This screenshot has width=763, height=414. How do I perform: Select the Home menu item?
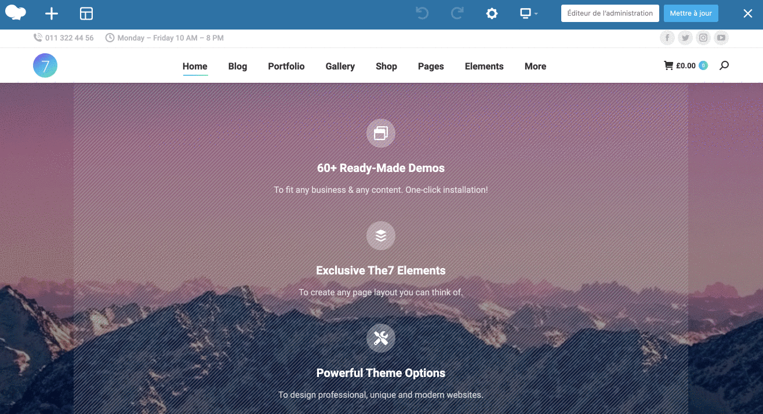point(195,67)
